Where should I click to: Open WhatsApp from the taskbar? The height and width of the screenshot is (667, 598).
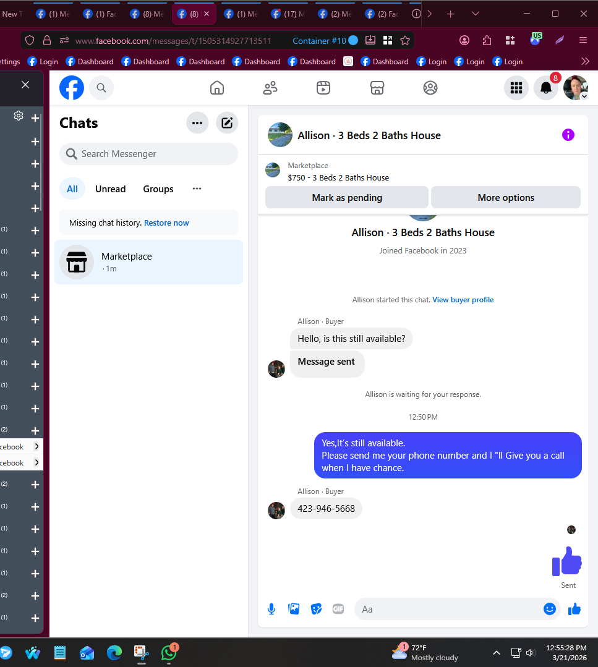click(169, 653)
